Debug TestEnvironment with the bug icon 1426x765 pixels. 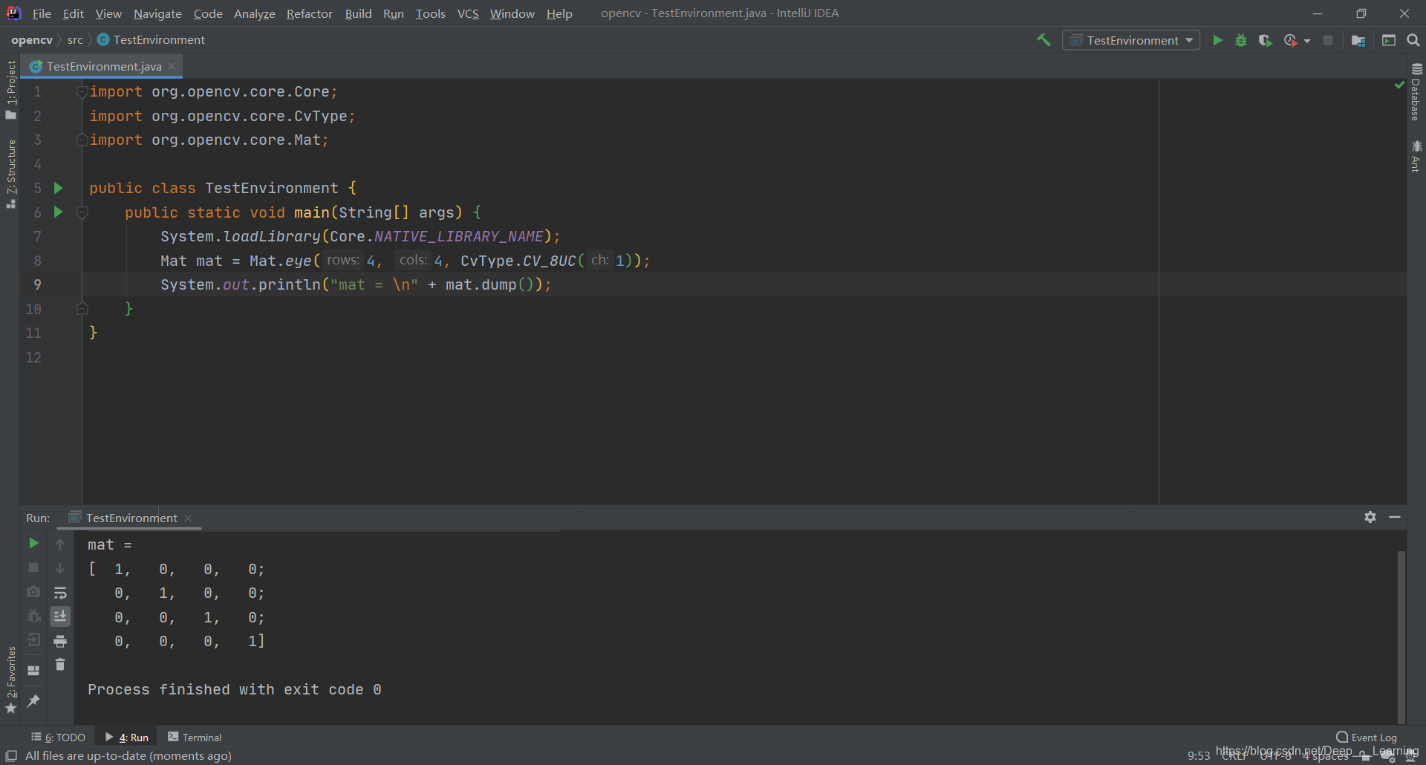[x=1241, y=40]
